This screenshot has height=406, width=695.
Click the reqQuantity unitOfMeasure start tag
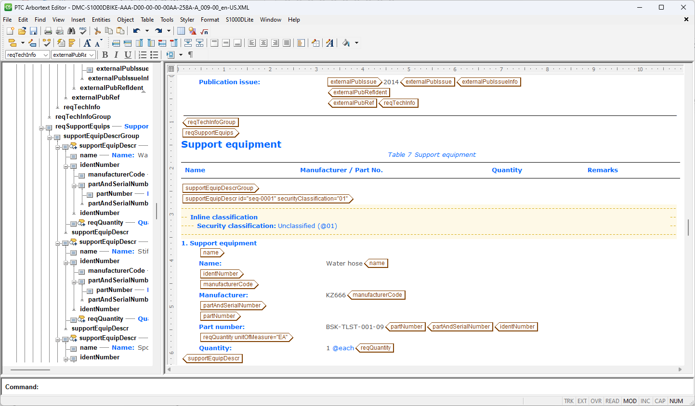pyautogui.click(x=247, y=337)
